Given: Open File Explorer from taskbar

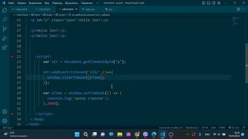Looking at the screenshot, I should tap(120, 134).
